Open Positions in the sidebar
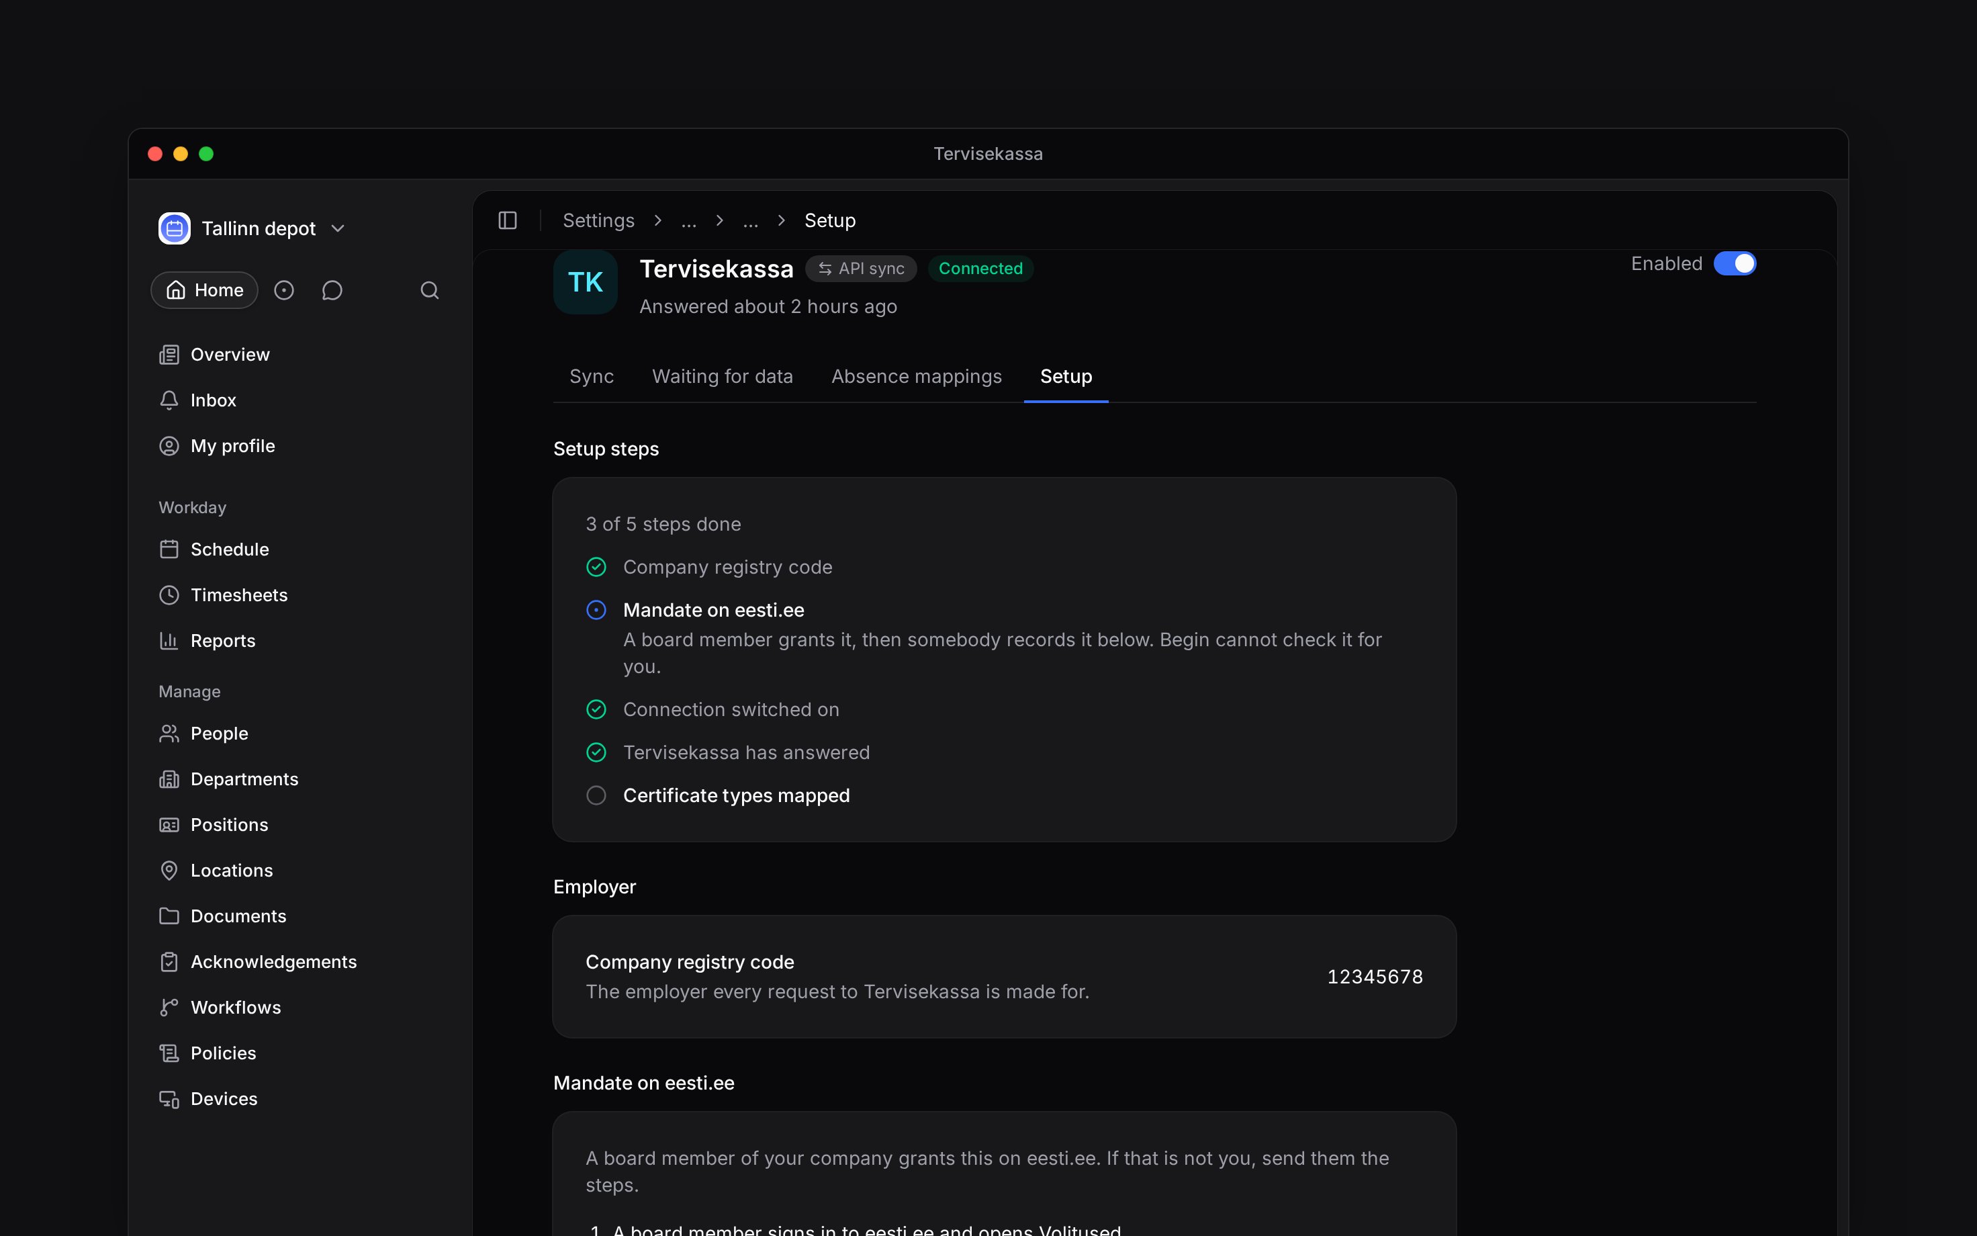 (301, 825)
